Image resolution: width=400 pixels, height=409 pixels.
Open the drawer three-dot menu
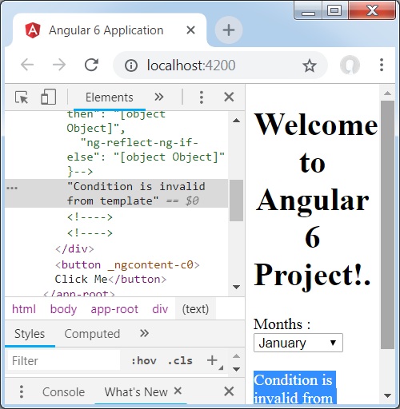(22, 391)
